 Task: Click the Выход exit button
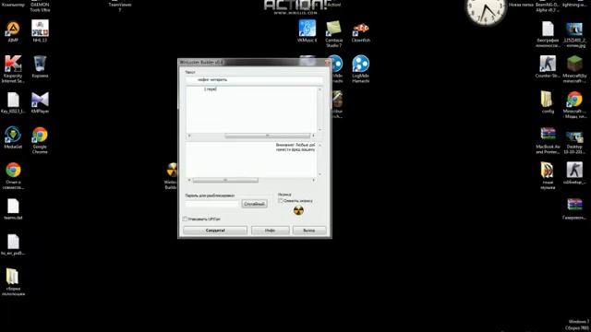(x=309, y=230)
